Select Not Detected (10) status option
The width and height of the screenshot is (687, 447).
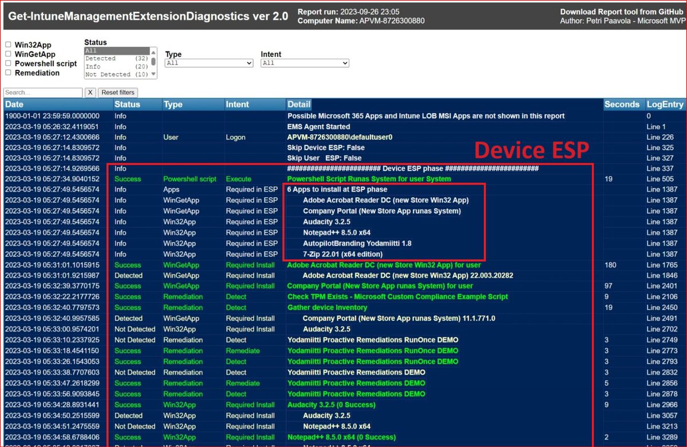pyautogui.click(x=117, y=74)
